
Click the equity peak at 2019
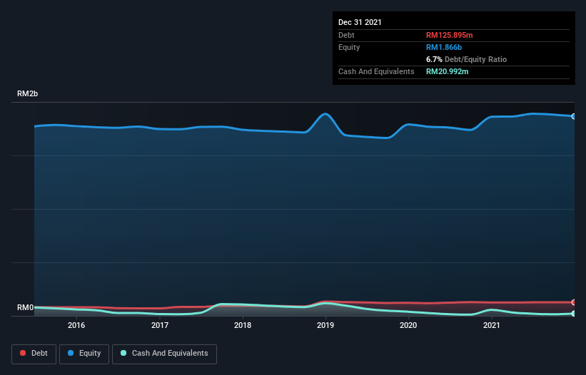[x=325, y=114]
